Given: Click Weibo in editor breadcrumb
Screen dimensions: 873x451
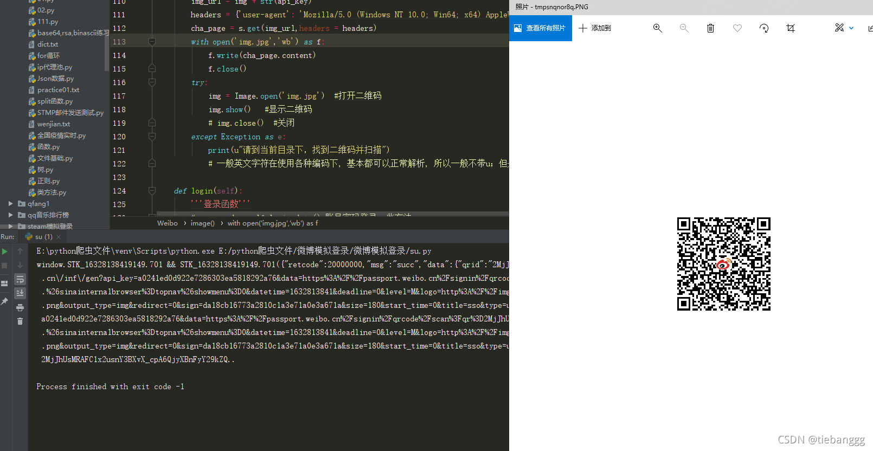Looking at the screenshot, I should pos(167,223).
